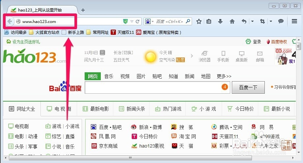The height and width of the screenshot is (163, 303).
Task: Open the 手机版 mobile icon link
Action: (223, 57)
